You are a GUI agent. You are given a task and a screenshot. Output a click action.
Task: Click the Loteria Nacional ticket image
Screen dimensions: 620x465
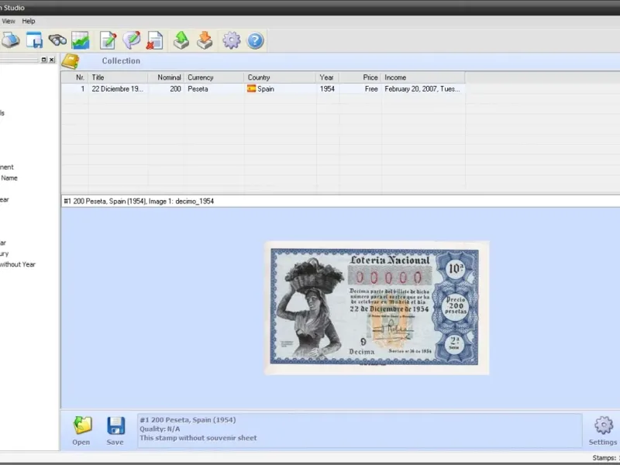coord(377,308)
